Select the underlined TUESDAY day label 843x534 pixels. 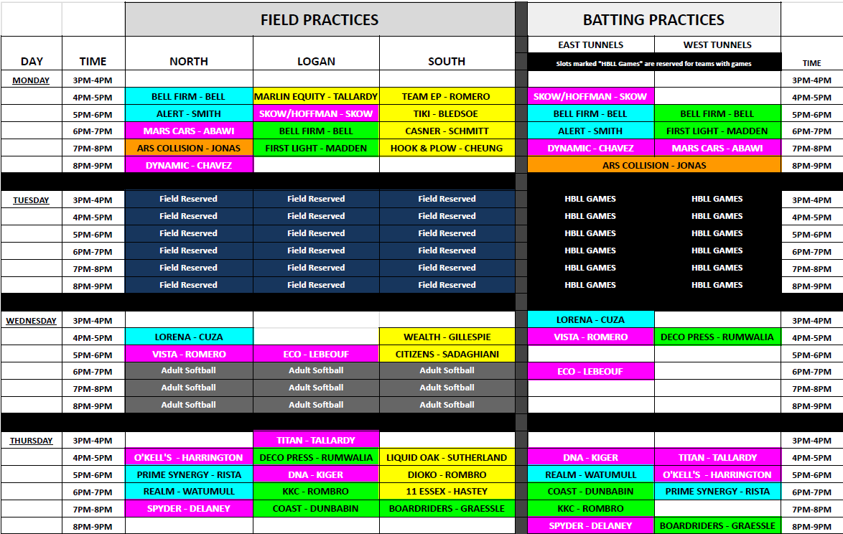pyautogui.click(x=32, y=200)
